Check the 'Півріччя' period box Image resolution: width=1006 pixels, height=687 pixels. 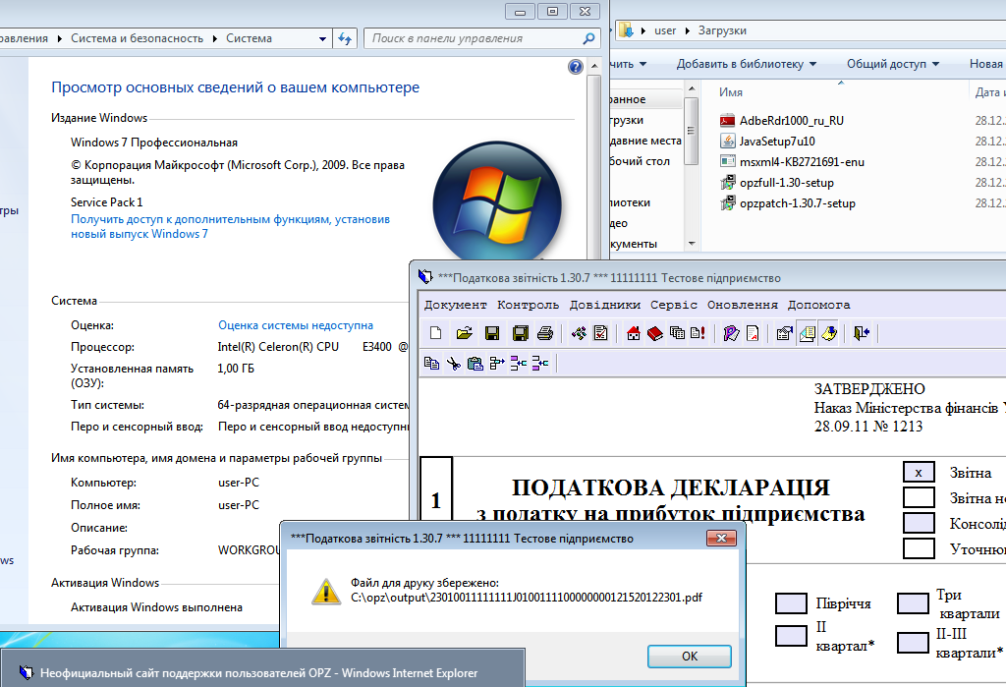tap(791, 603)
